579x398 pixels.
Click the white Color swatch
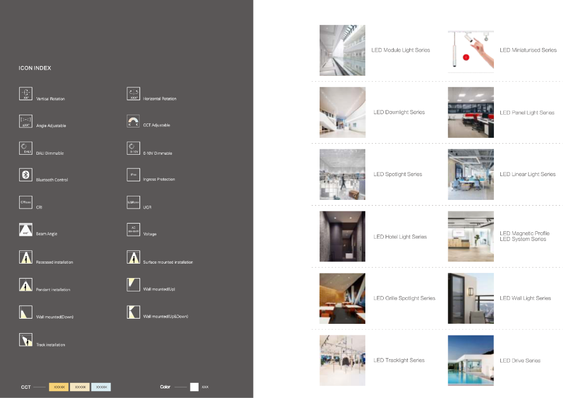(194, 387)
